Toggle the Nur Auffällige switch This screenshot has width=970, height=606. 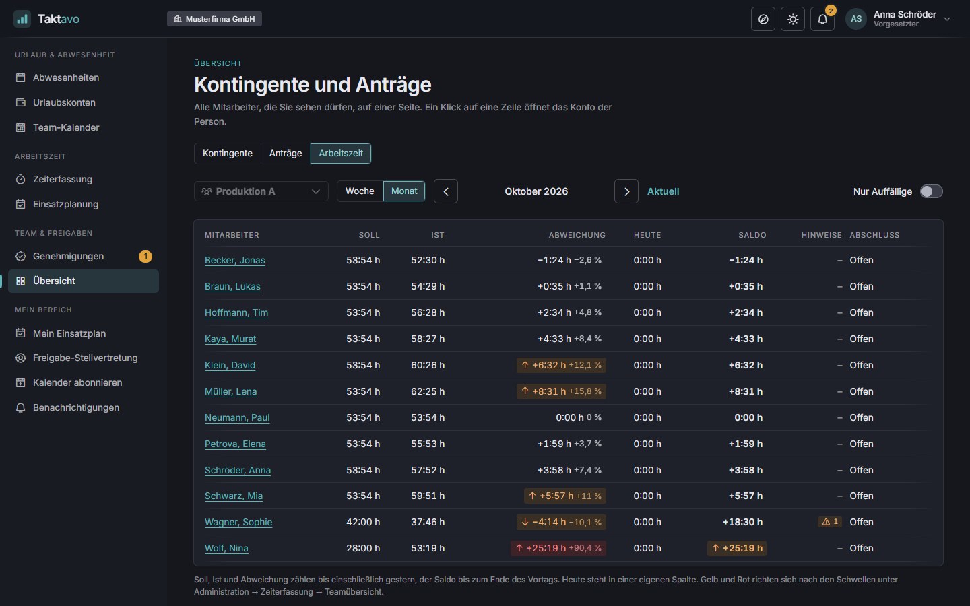[x=932, y=191]
